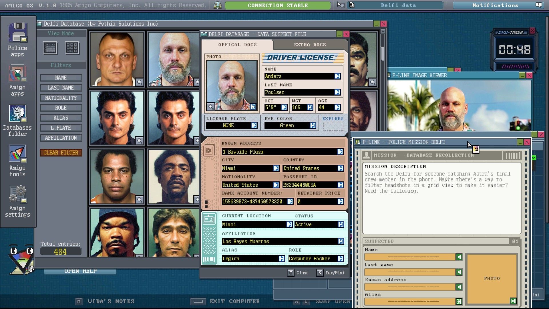
Task: Paste into mission Alias field icon
Action: click(459, 301)
